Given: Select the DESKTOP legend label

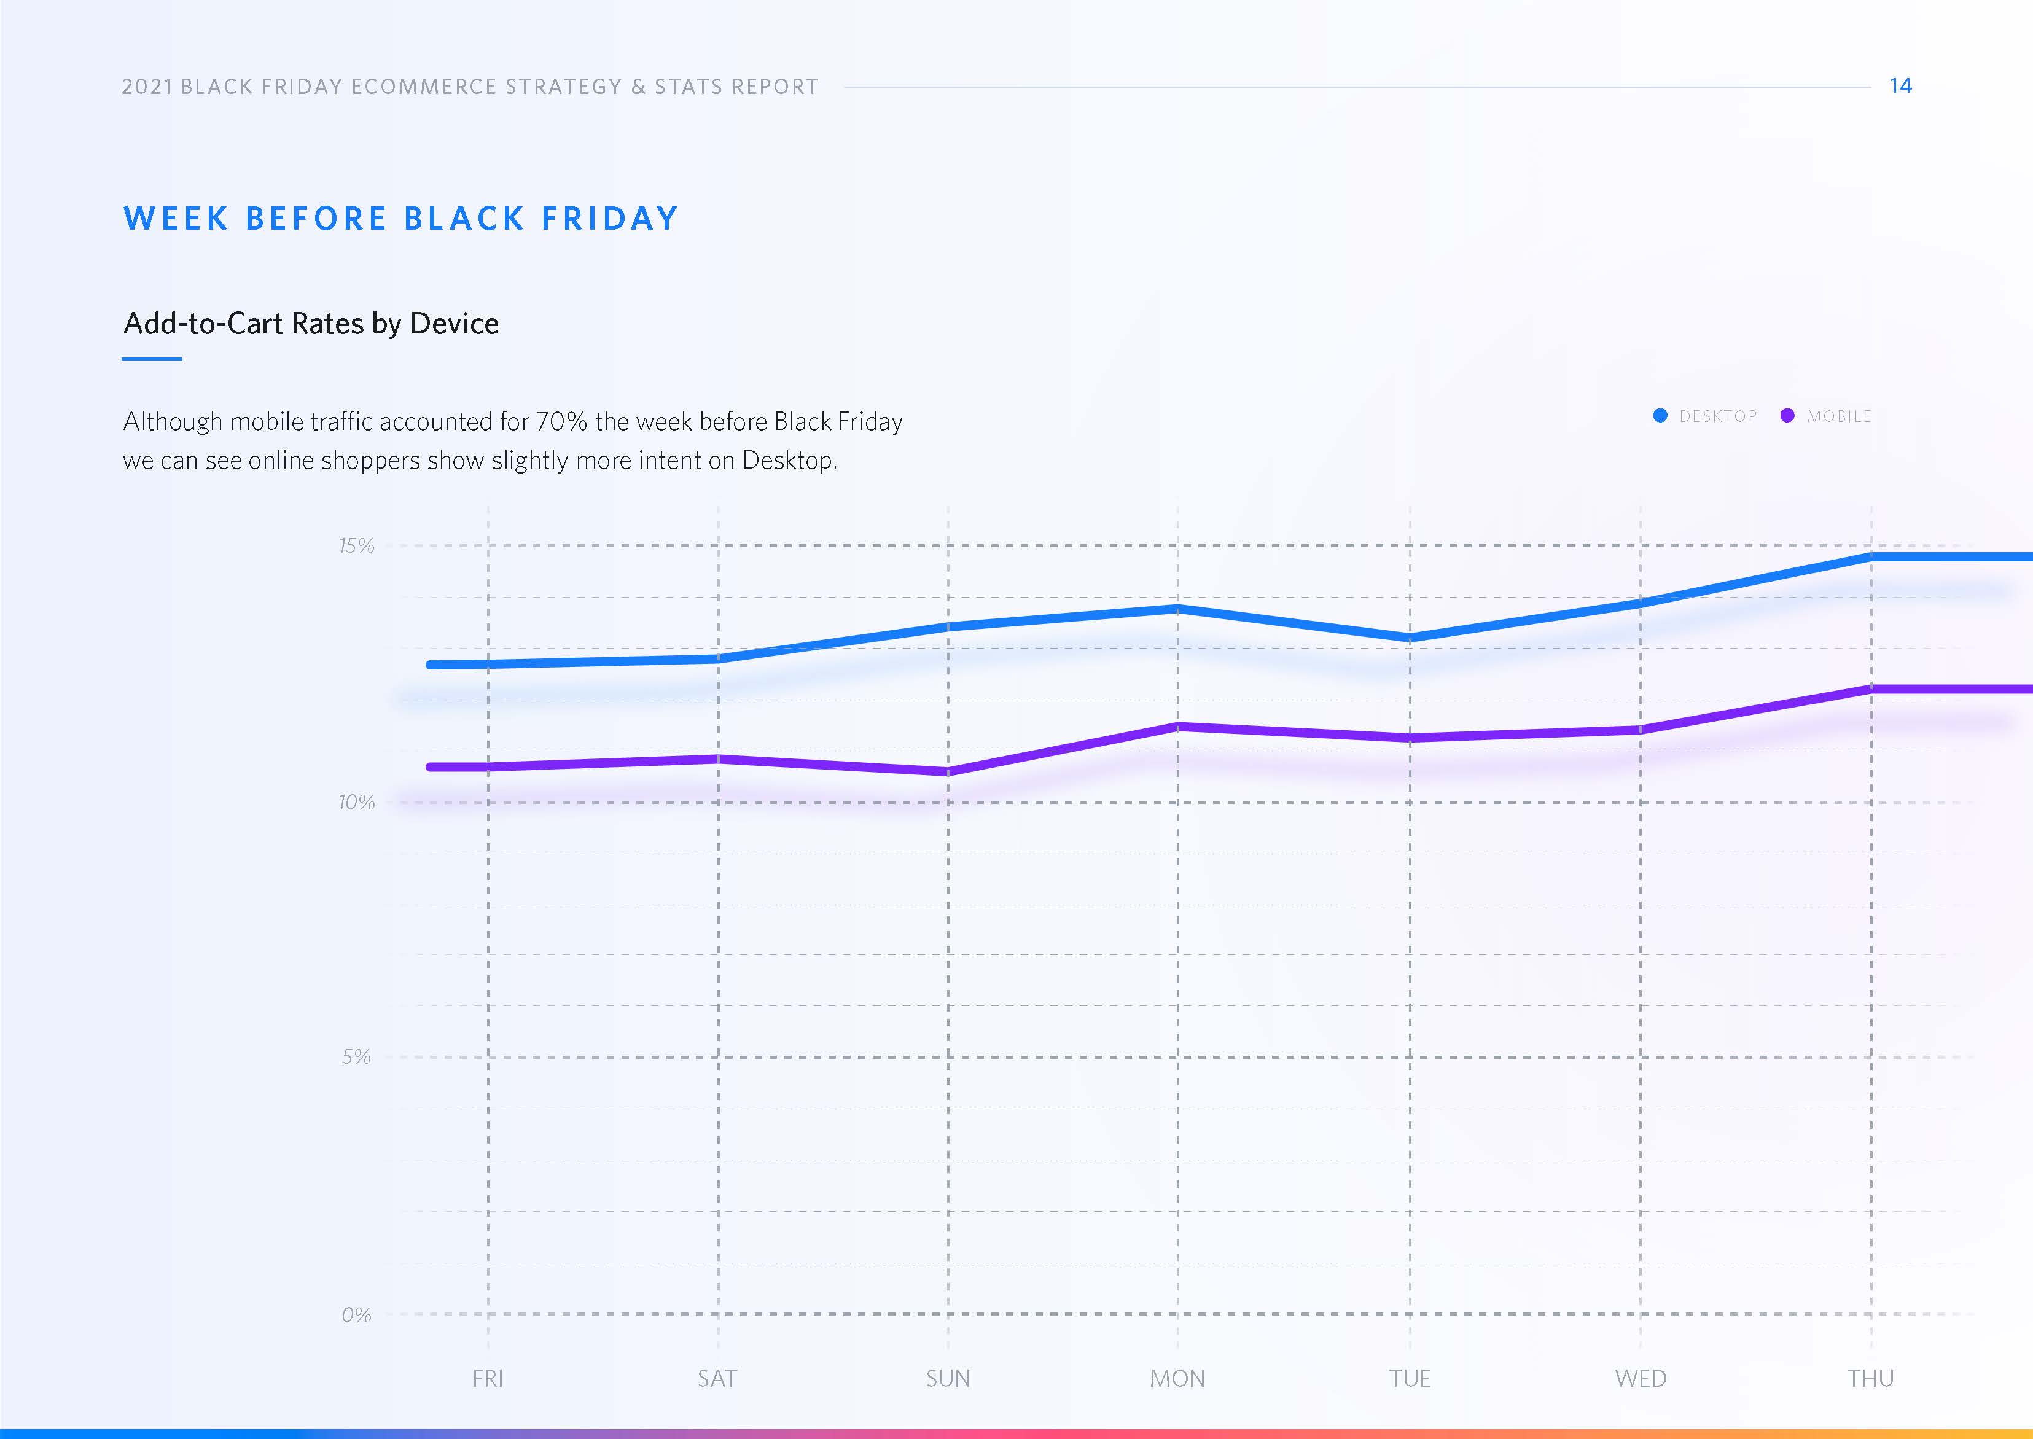Looking at the screenshot, I should click(1717, 416).
